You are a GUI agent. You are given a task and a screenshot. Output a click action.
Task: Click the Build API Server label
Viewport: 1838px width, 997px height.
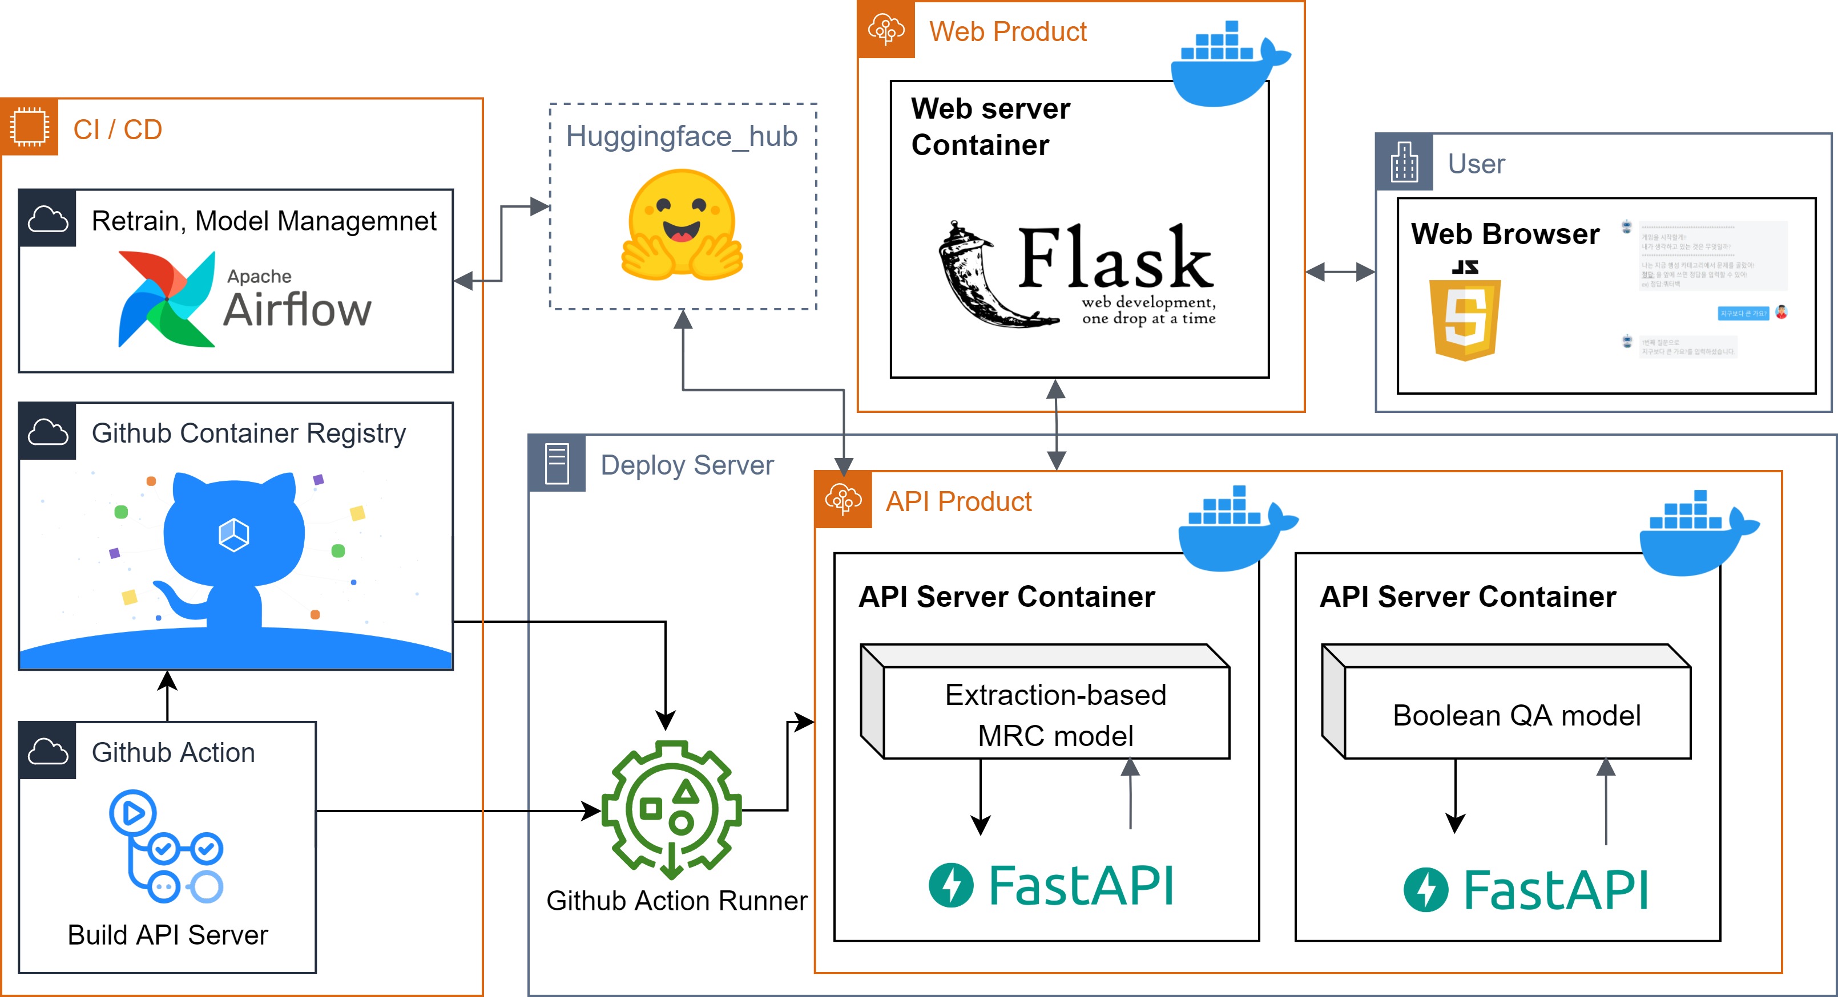point(168,935)
